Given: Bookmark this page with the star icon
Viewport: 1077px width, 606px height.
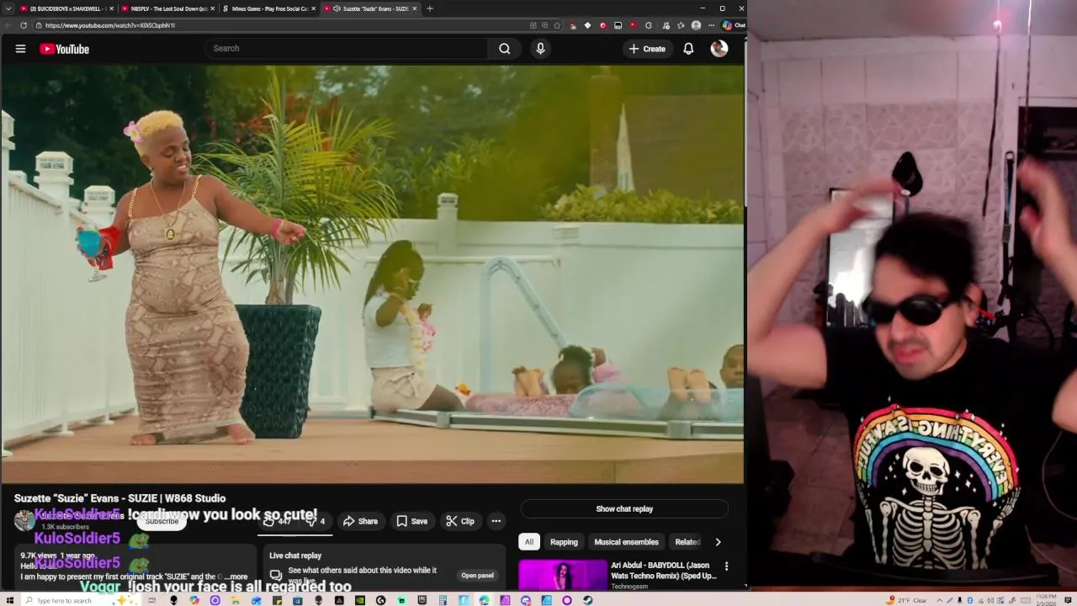Looking at the screenshot, I should tap(557, 25).
